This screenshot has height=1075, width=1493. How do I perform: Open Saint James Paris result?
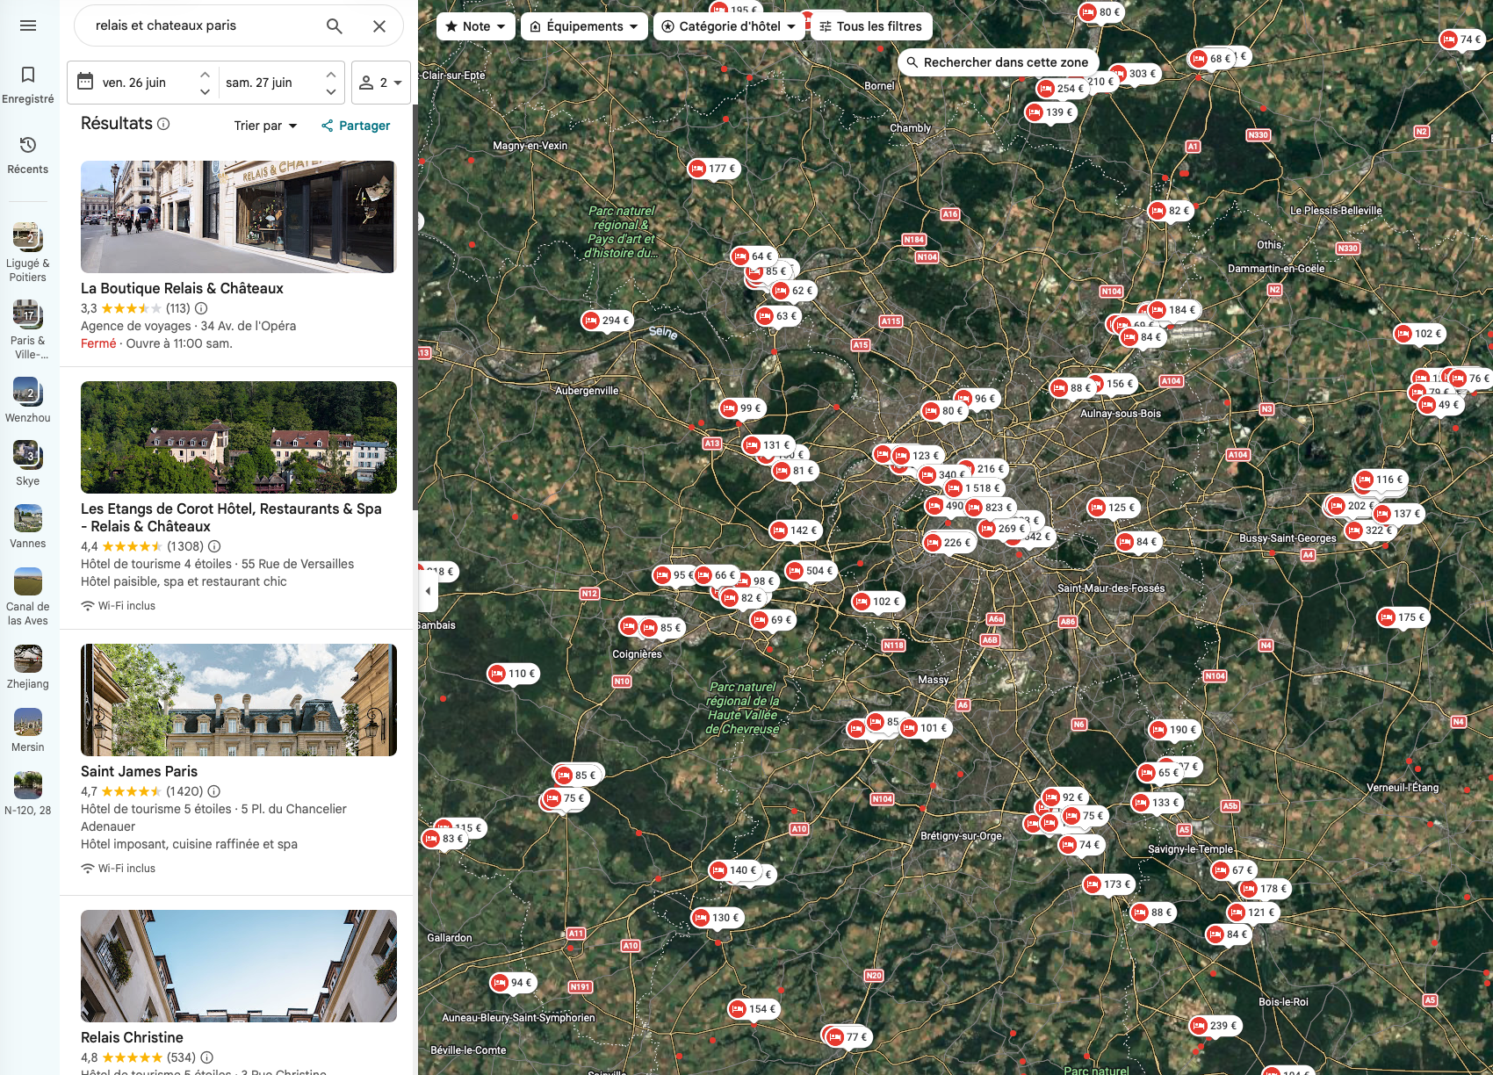(139, 771)
